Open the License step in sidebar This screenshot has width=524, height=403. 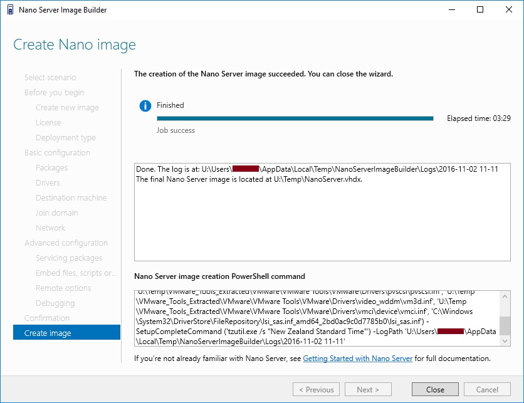pyautogui.click(x=48, y=123)
